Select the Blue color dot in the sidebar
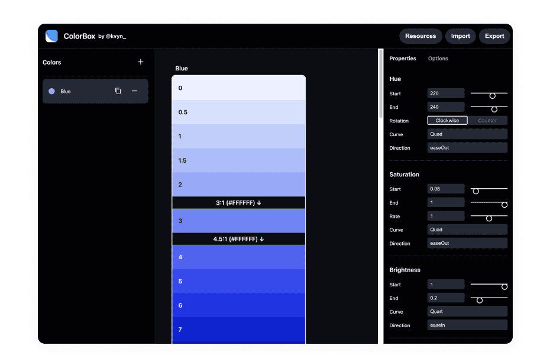The width and height of the screenshot is (550, 355). tap(51, 91)
